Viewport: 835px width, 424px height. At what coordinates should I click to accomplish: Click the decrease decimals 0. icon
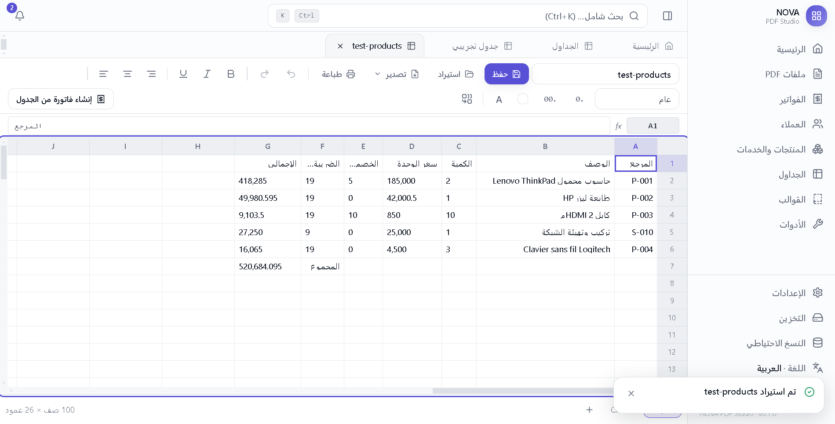click(579, 99)
